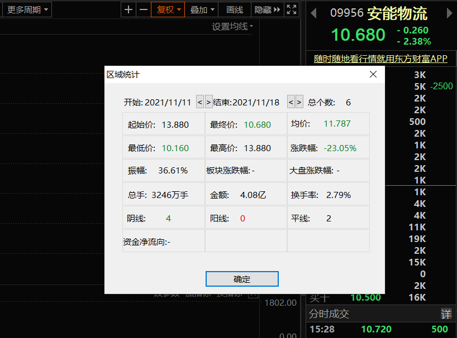Expand the 复权 dropdown
The height and width of the screenshot is (338, 457).
[x=168, y=9]
